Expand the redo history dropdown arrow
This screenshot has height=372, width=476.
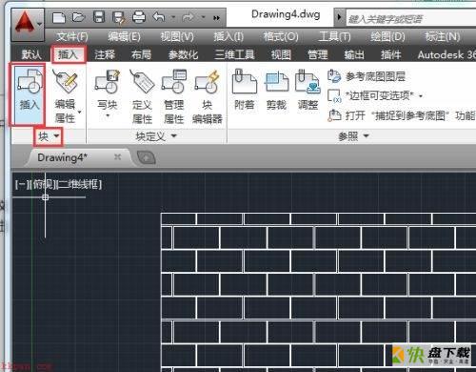pyautogui.click(x=203, y=17)
